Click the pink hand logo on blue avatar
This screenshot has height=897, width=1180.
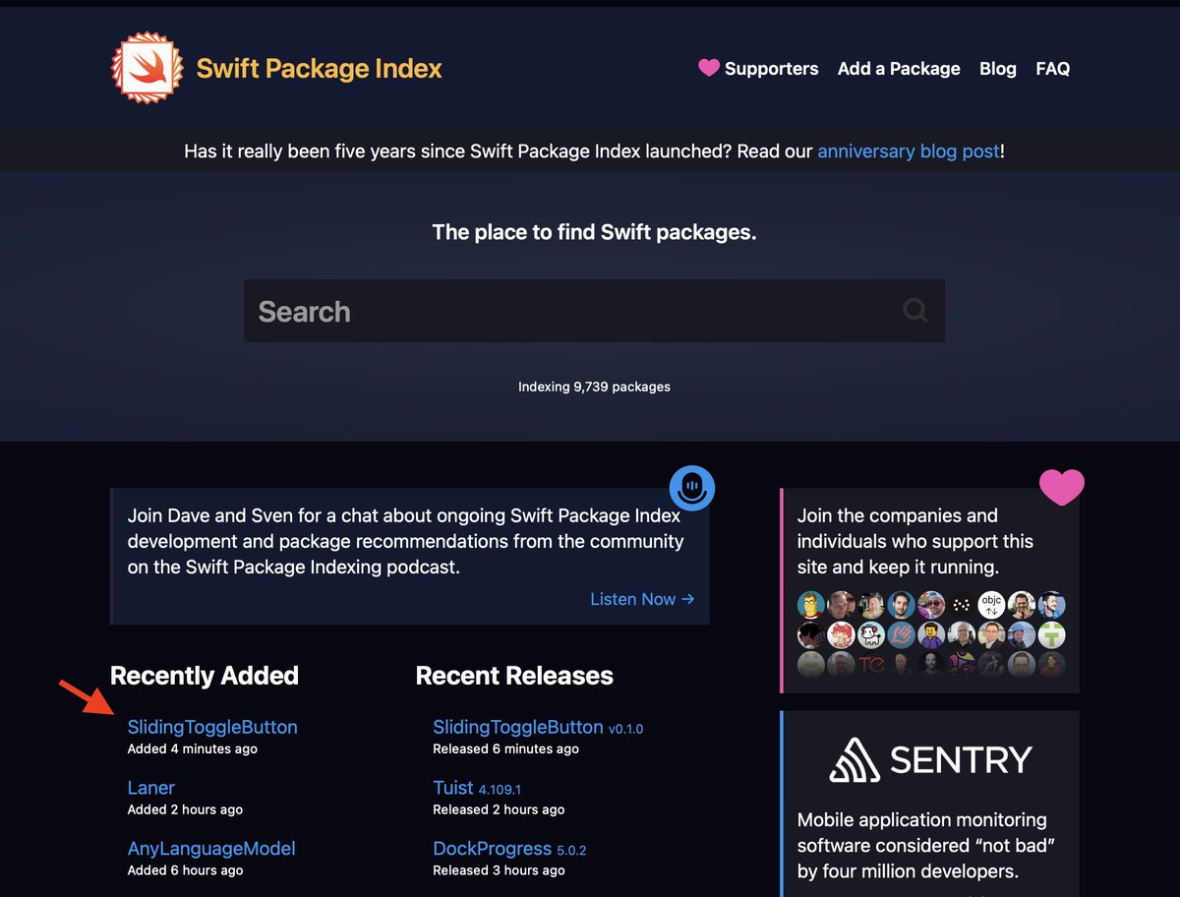click(x=901, y=635)
